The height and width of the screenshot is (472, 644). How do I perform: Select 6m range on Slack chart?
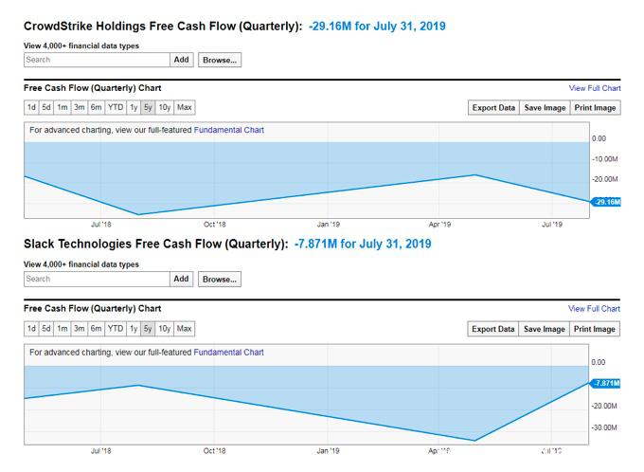(x=96, y=329)
